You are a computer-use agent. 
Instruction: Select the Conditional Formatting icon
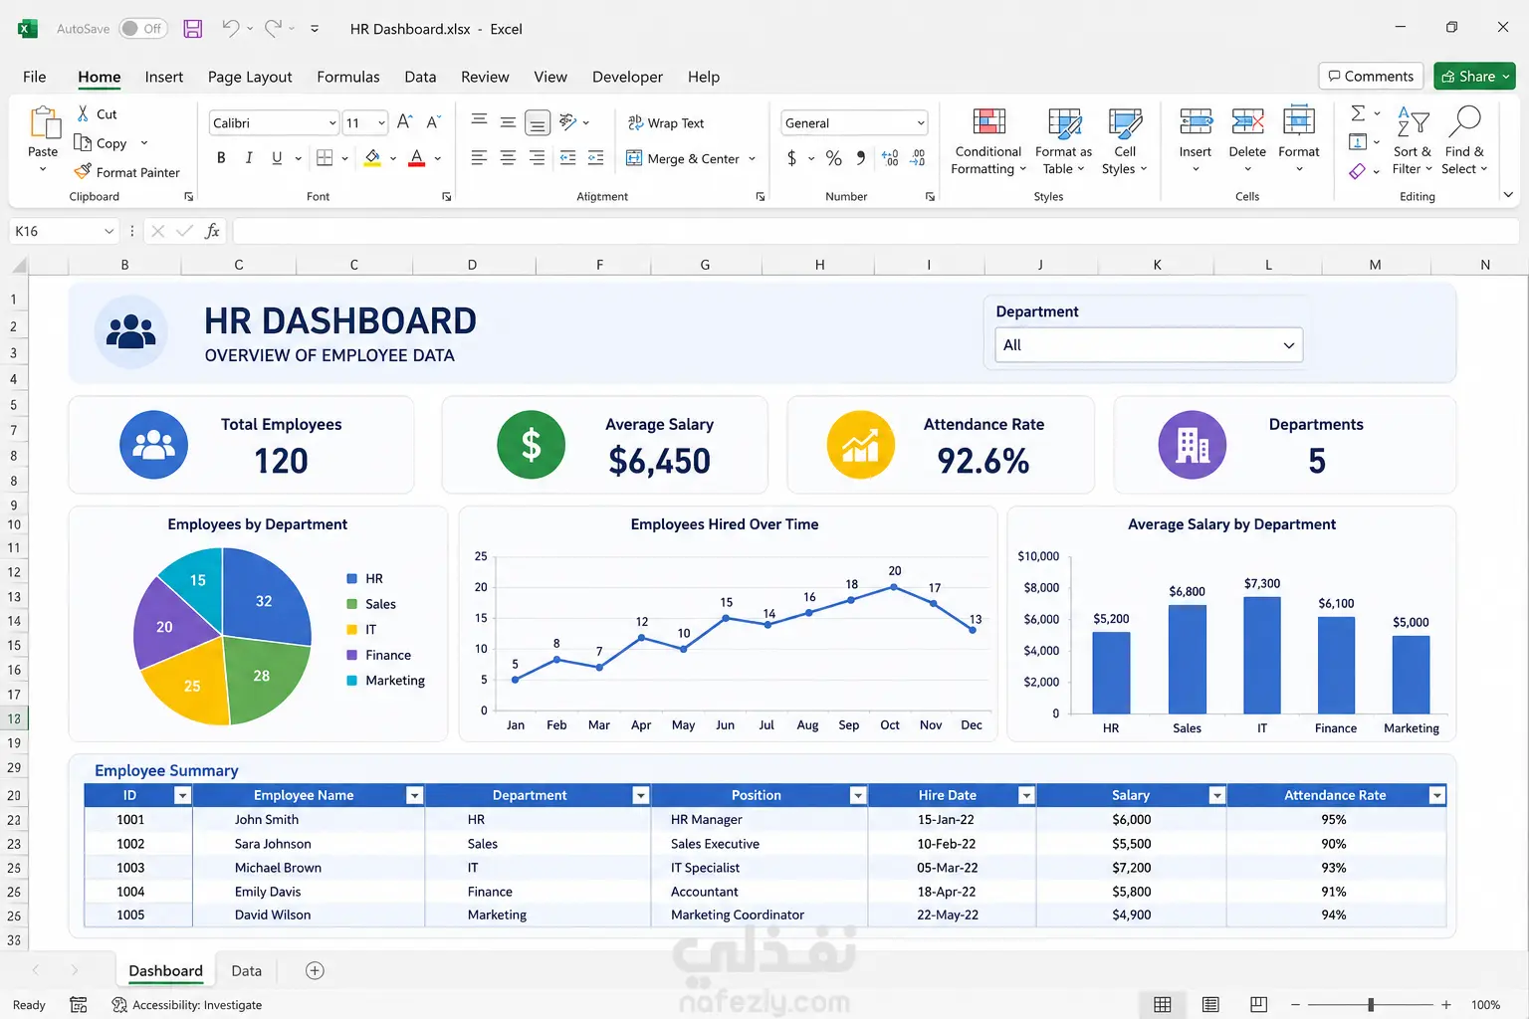[988, 121]
